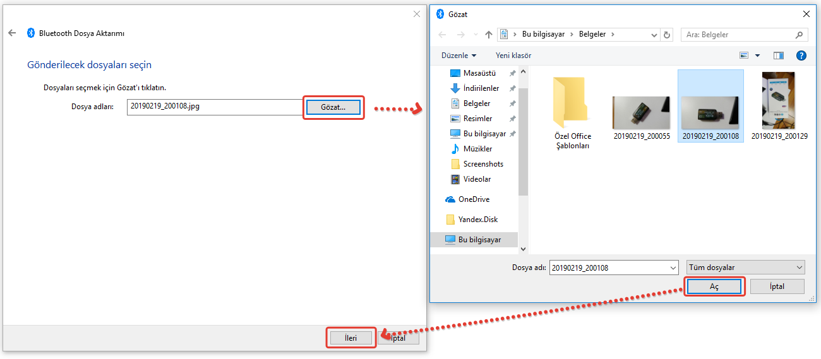
Task: Open the Düzenle menu
Action: (x=458, y=56)
